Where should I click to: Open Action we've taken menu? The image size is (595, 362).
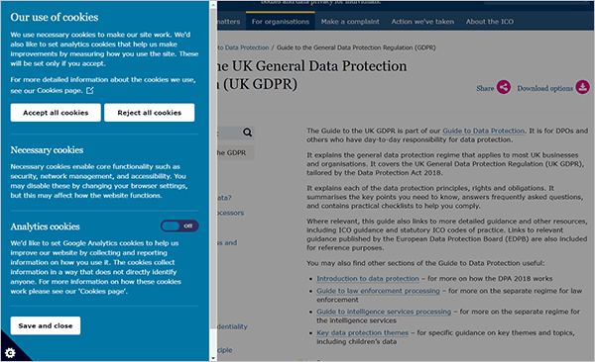pyautogui.click(x=422, y=22)
